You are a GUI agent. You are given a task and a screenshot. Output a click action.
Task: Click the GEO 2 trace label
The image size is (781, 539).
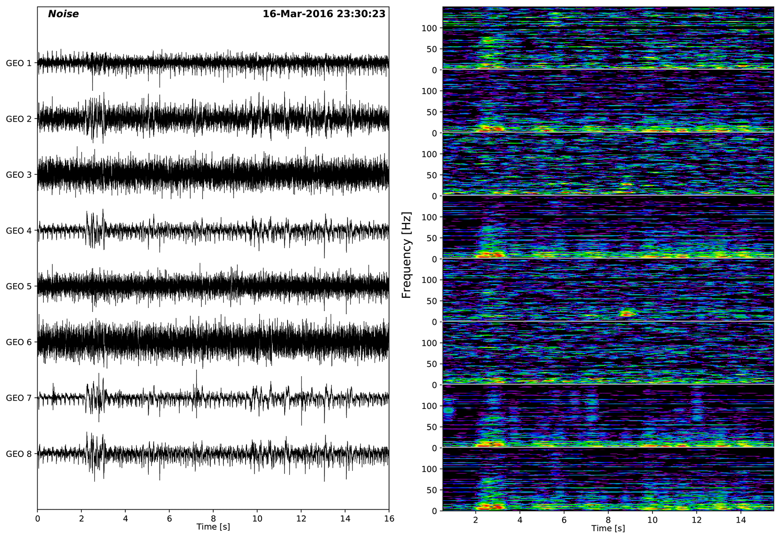point(19,119)
